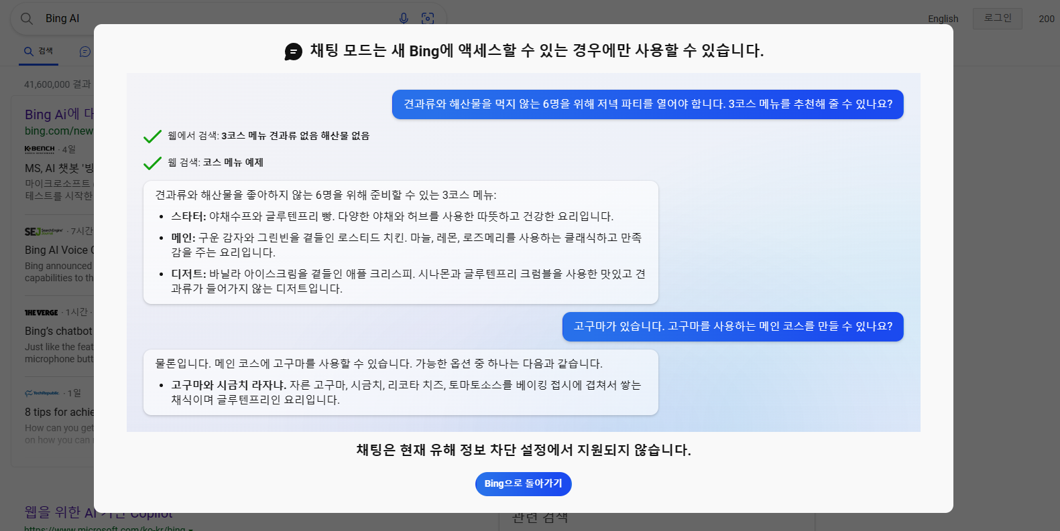Open the 8 tips for achie article behind dialog
This screenshot has width=1060, height=531.
coord(59,412)
